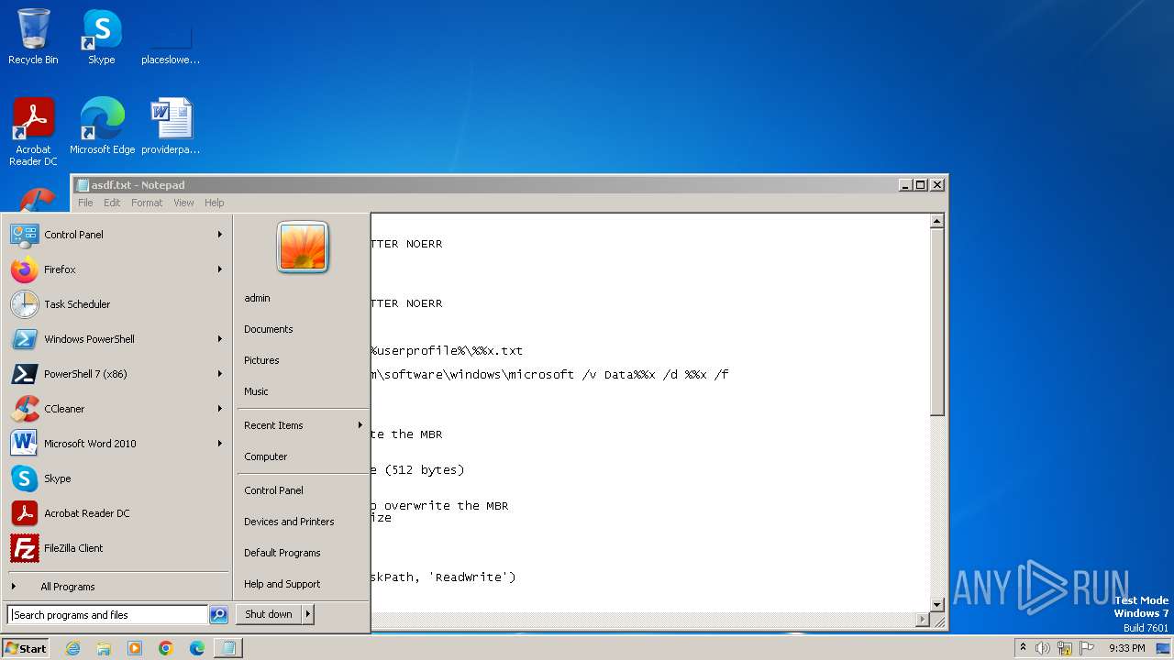Open Google Chrome from the taskbar

coord(166,648)
